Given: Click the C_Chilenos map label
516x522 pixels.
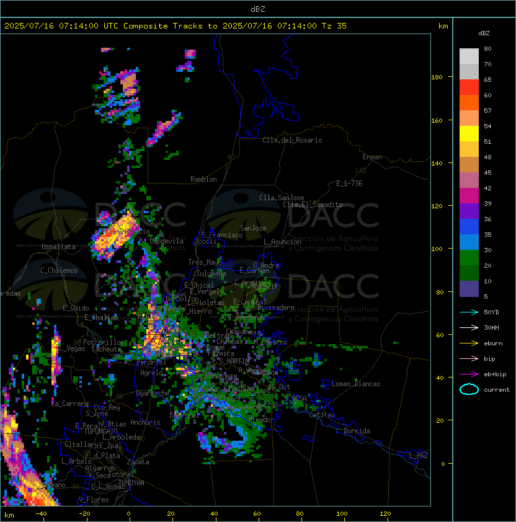Looking at the screenshot, I should (x=59, y=270).
